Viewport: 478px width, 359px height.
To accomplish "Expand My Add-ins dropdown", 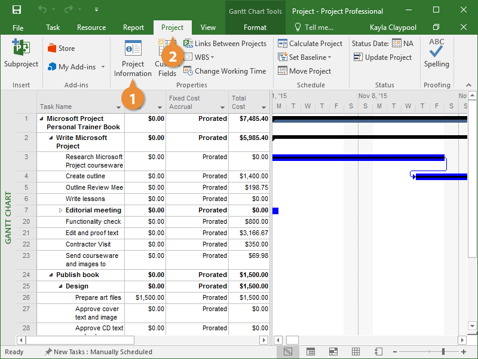I will [x=103, y=67].
